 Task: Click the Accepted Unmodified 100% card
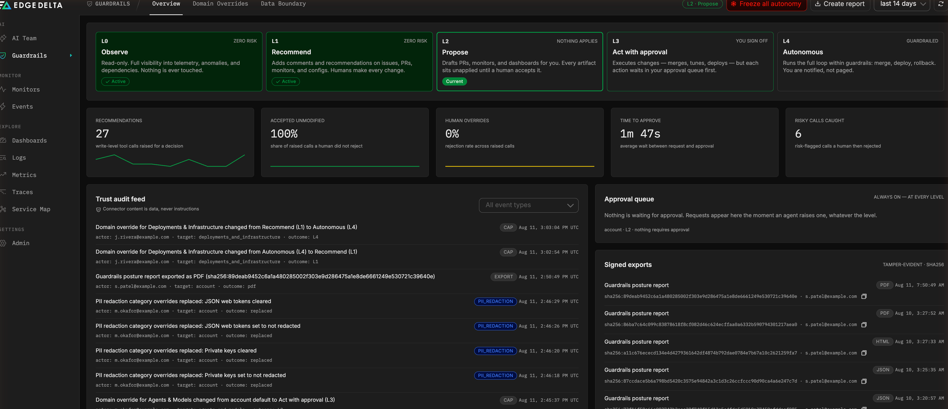point(345,143)
